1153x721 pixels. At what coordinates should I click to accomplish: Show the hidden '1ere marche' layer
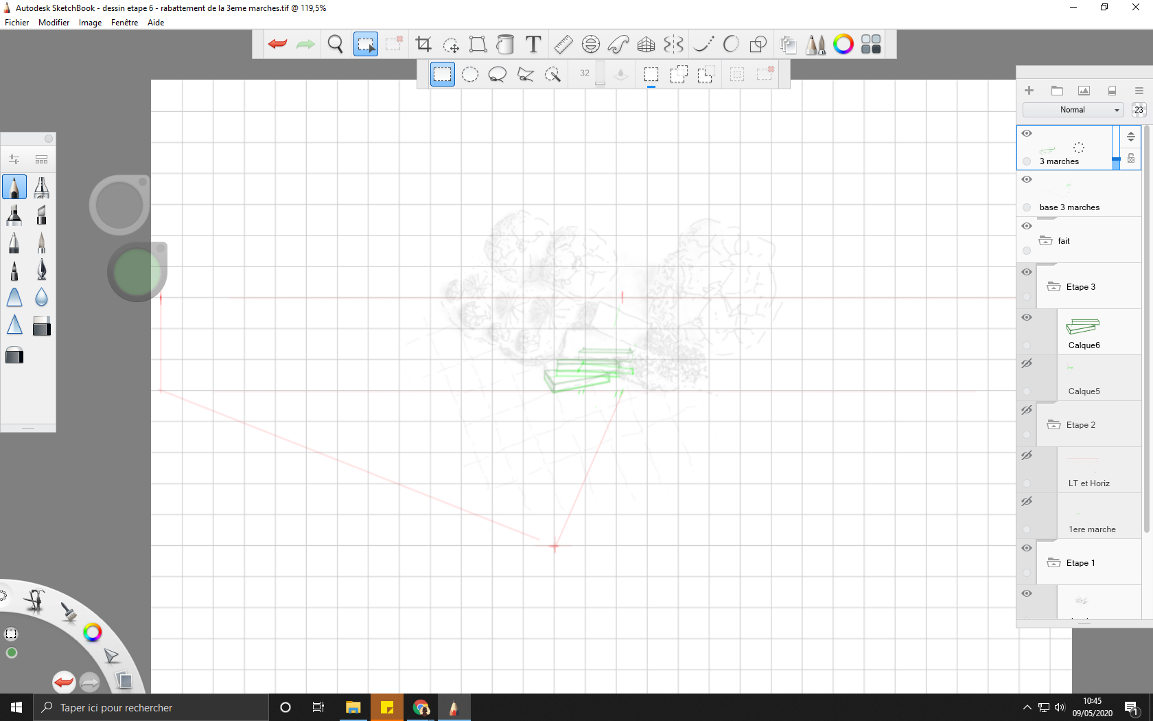[x=1027, y=501]
